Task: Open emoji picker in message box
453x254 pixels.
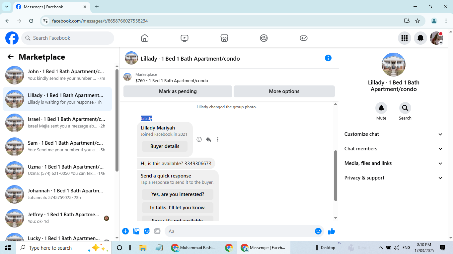Action: pos(318,231)
